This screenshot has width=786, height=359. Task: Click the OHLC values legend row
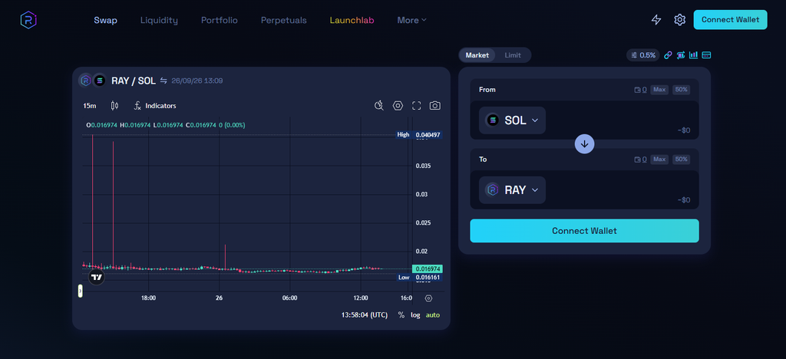point(166,125)
